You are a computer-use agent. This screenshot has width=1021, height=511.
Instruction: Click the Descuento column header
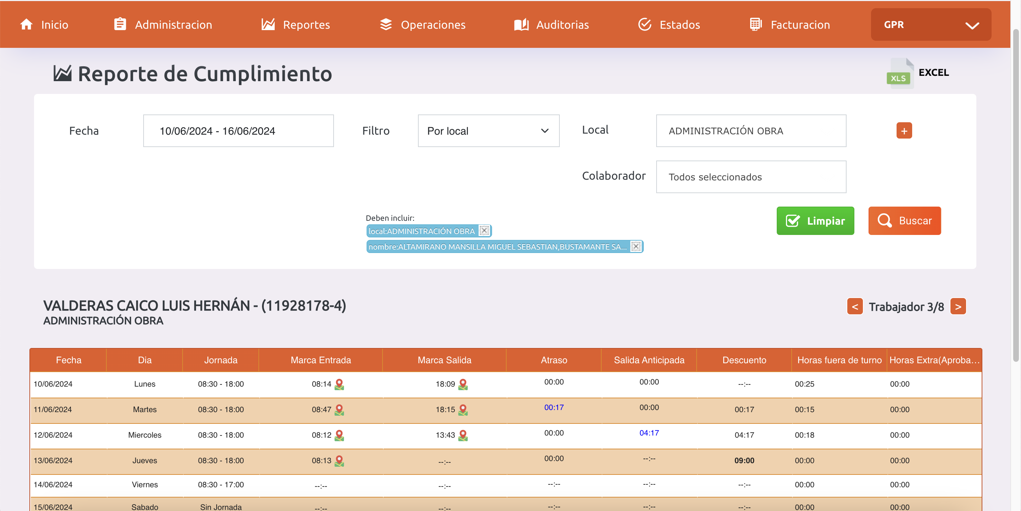pyautogui.click(x=744, y=360)
